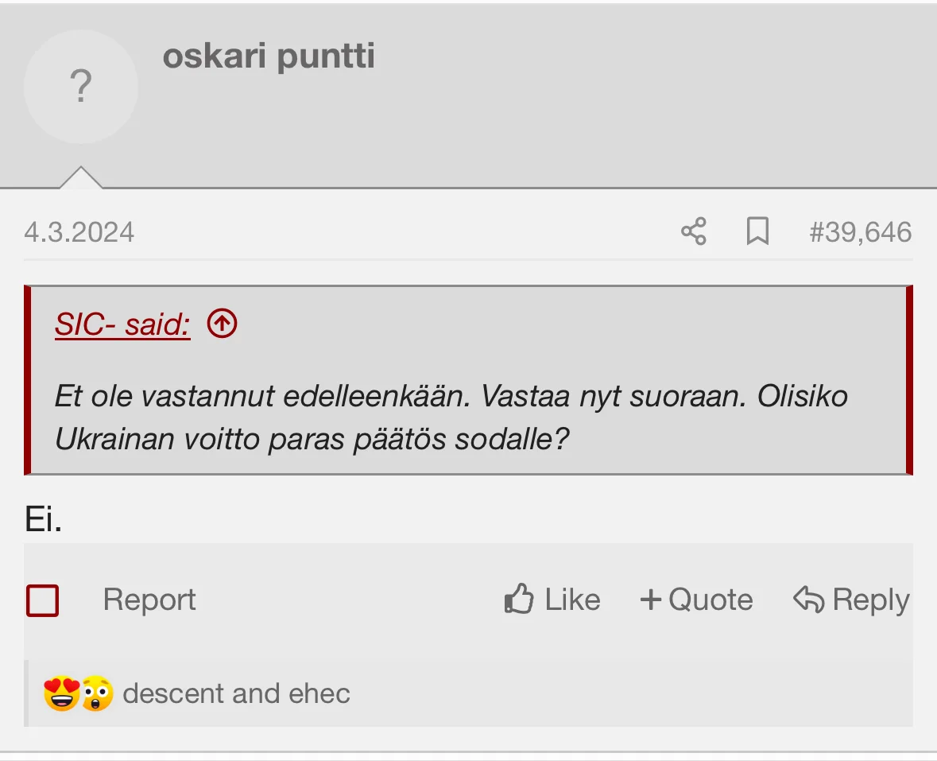The height and width of the screenshot is (761, 937).
Task: Open oskari puntti's profile via the username
Action: pyautogui.click(x=269, y=57)
